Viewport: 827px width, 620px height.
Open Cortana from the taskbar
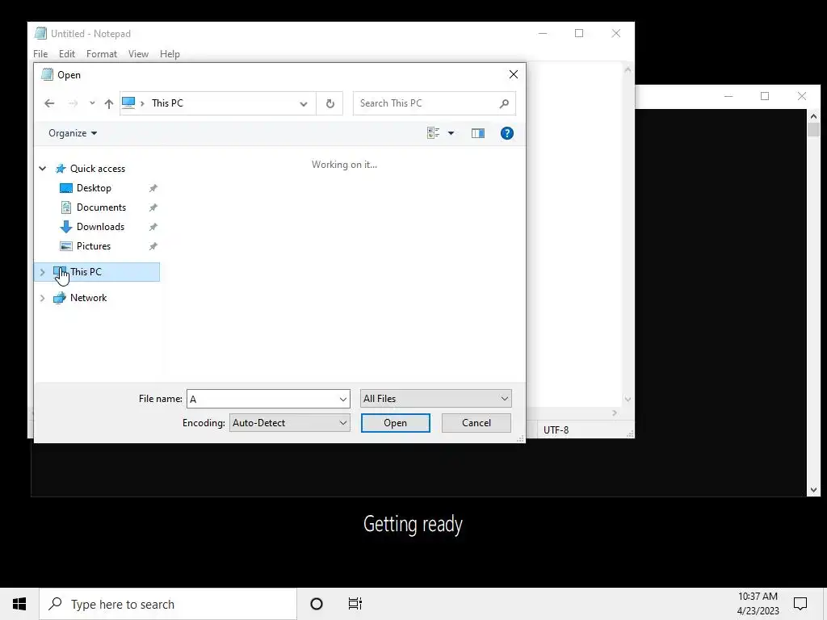point(317,604)
